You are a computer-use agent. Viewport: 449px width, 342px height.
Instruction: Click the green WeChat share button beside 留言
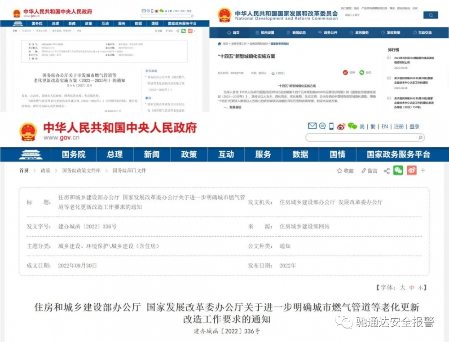(398, 171)
